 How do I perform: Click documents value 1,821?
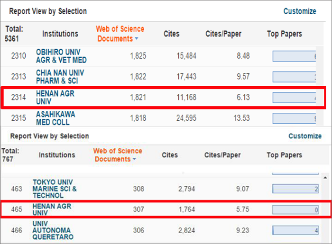138,97
